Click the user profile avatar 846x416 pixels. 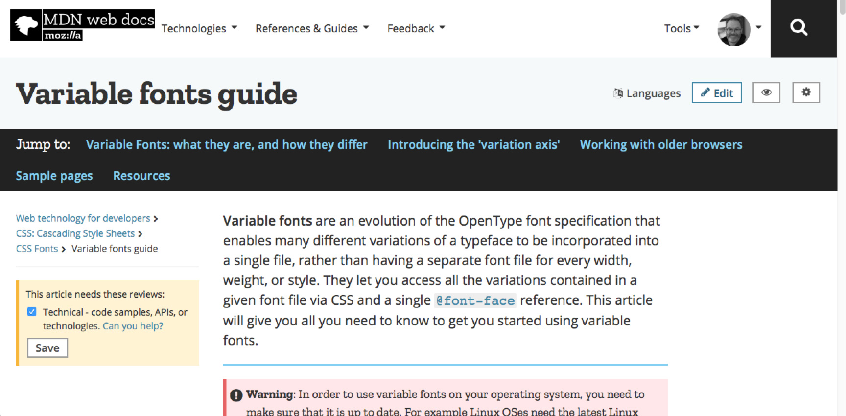(733, 29)
